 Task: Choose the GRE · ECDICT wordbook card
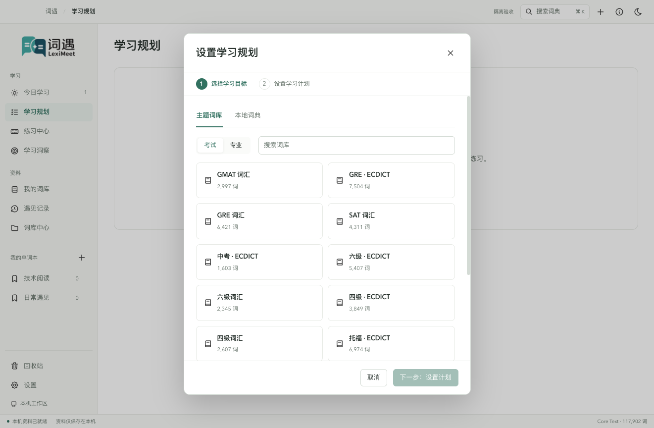[x=391, y=180]
